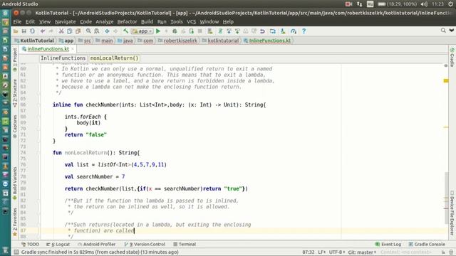Run the app with green play icon
456x256 pixels.
158,31
